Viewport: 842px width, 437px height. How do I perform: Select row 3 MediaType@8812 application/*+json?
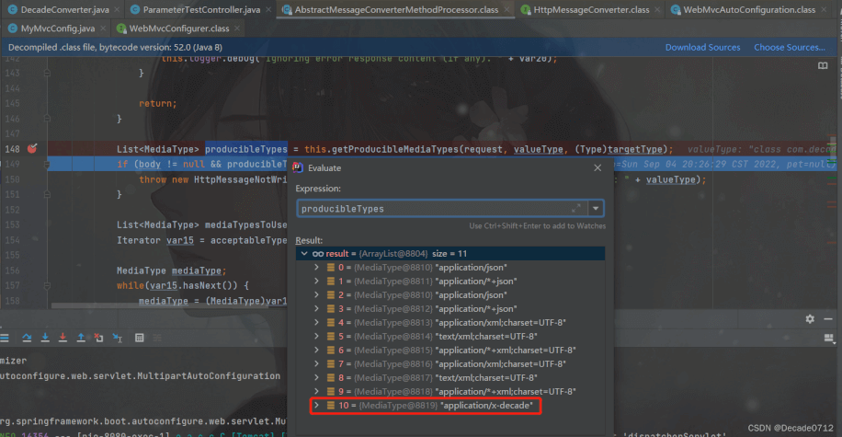450,308
